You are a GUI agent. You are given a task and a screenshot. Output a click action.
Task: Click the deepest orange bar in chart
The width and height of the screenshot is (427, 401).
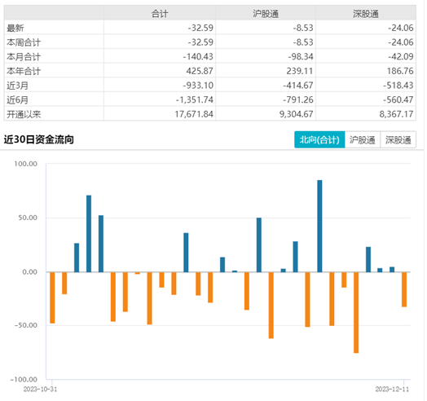[356, 312]
